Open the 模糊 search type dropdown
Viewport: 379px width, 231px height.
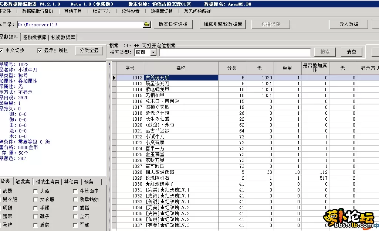pyautogui.click(x=152, y=52)
